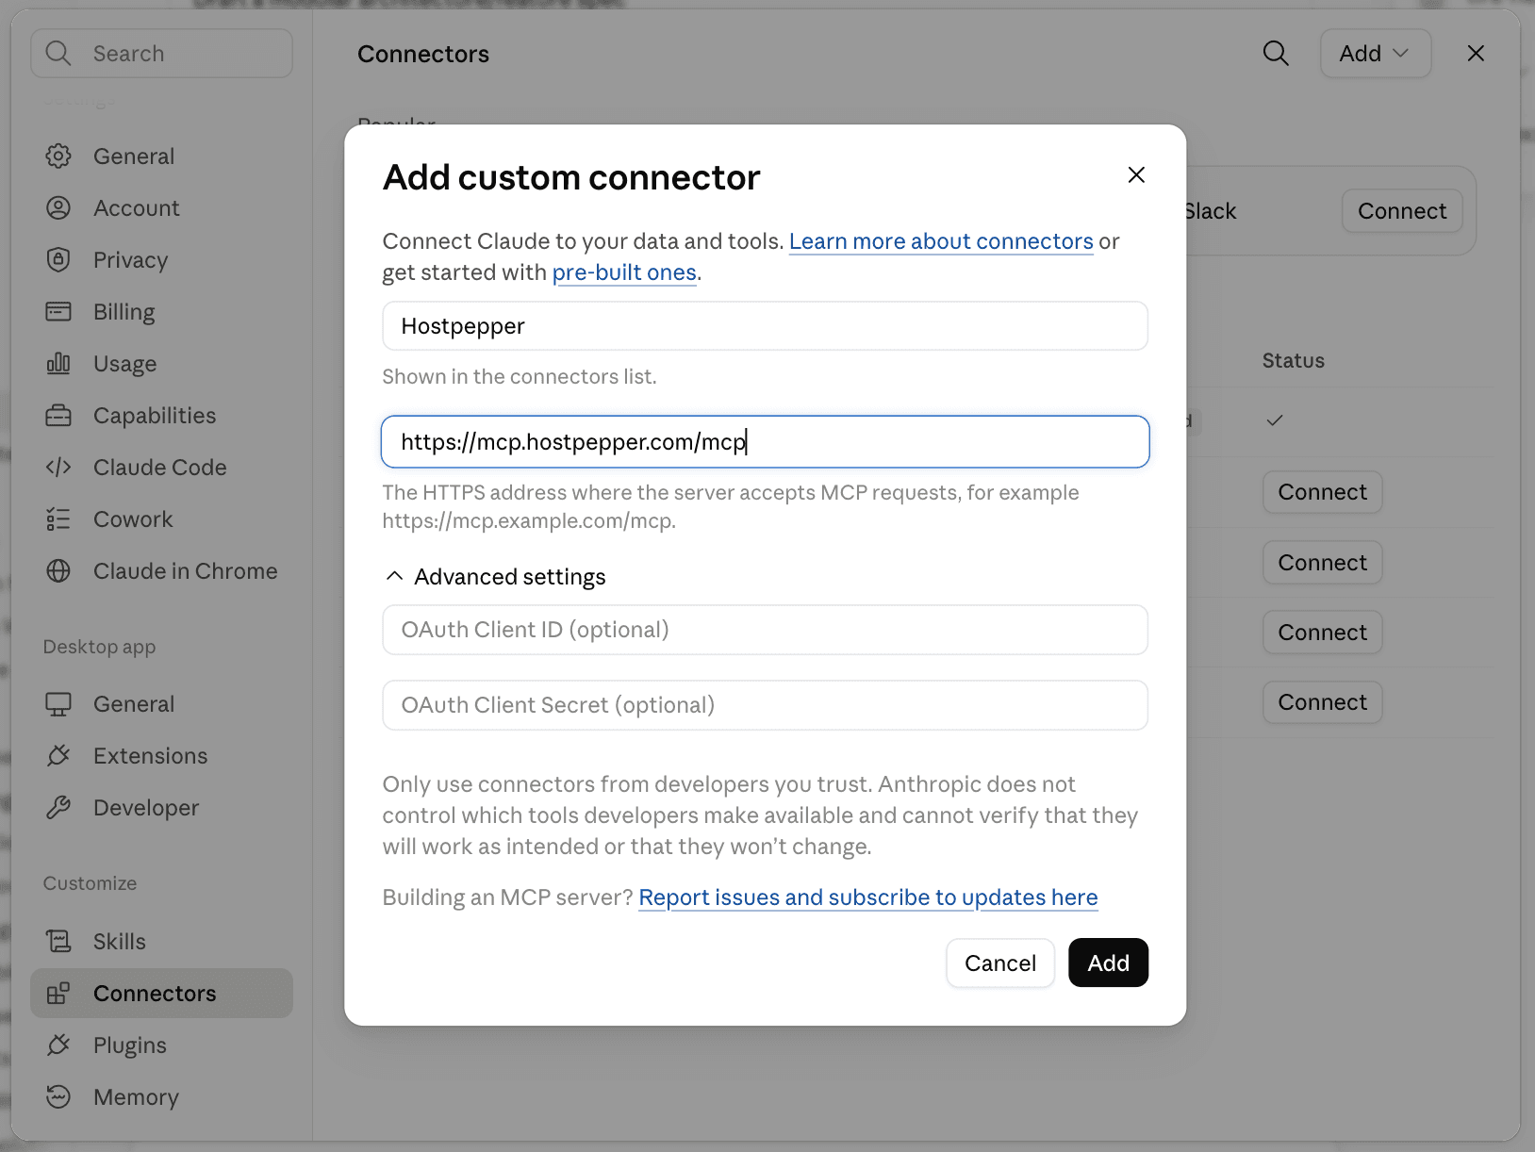This screenshot has height=1152, width=1535.
Task: Open the Privacy settings page
Action: point(161,260)
